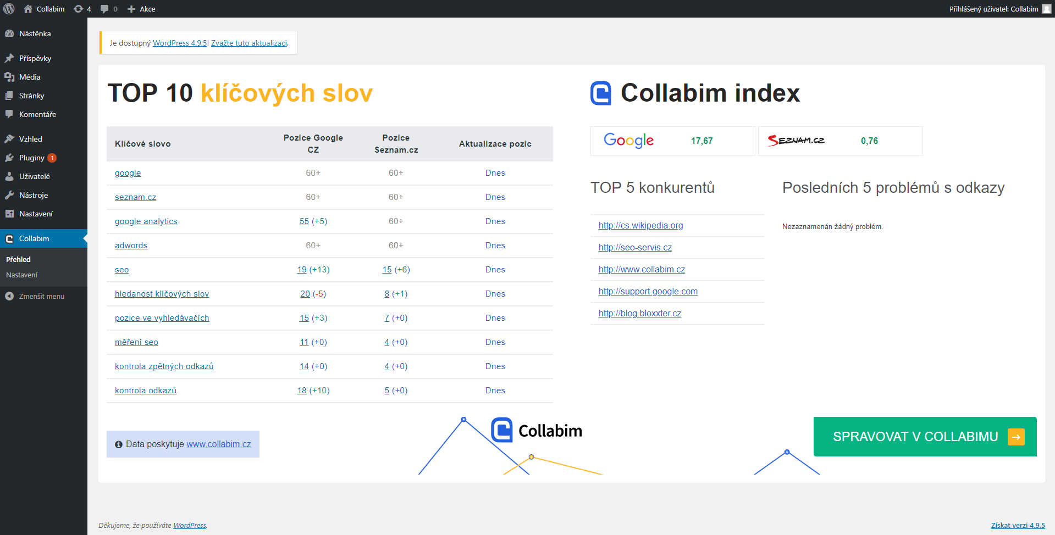Open Nástěnka dashboard in sidebar

[35, 34]
